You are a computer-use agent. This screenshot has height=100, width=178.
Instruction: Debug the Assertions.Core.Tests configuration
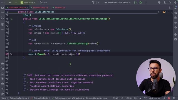pos(141,2)
